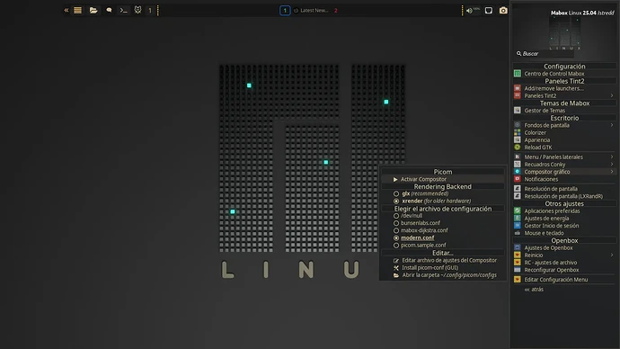Viewport: 620px width, 349px height.
Task: Open Mouse e teclado icon
Action: [518, 233]
